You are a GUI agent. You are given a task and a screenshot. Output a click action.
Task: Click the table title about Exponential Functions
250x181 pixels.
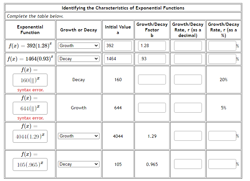coord(123,8)
